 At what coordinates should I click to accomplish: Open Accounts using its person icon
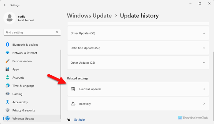pos(8,77)
